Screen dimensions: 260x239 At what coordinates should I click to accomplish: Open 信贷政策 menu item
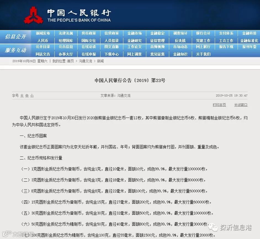click(x=112, y=33)
